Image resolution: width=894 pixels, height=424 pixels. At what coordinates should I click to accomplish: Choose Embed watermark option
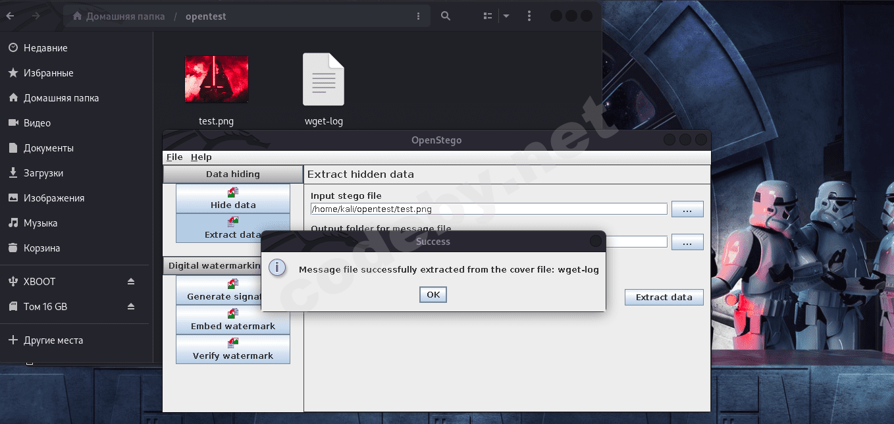[x=233, y=319]
